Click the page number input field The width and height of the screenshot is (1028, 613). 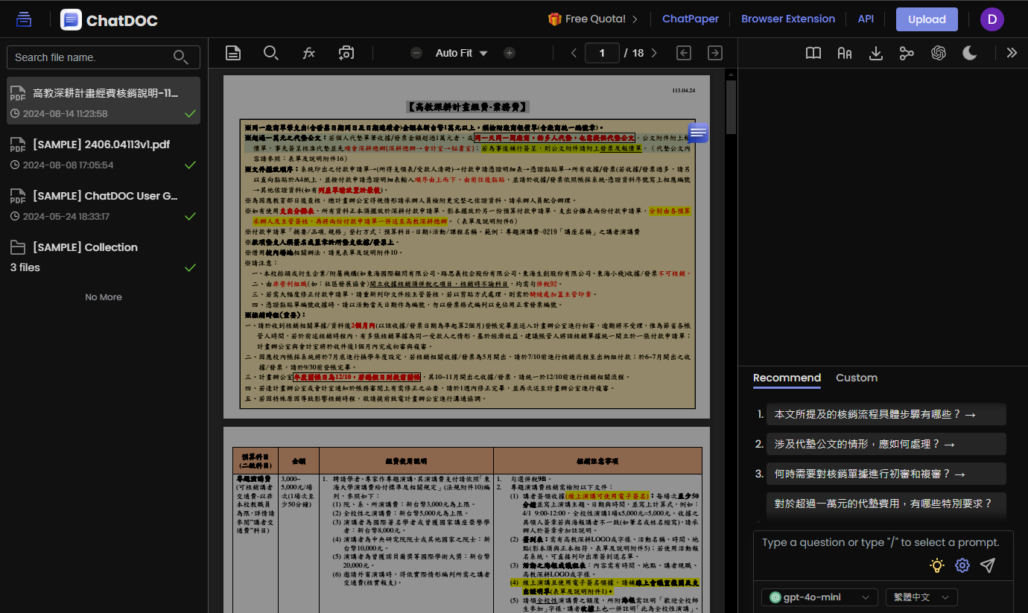pyautogui.click(x=603, y=53)
